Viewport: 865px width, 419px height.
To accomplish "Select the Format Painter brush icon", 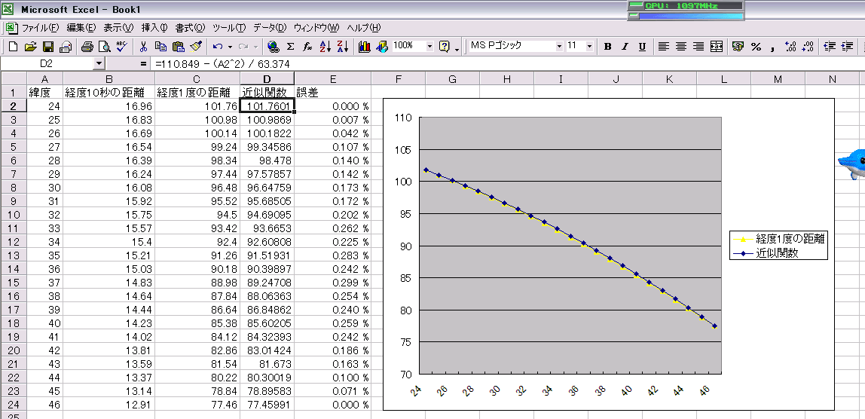I will (196, 47).
